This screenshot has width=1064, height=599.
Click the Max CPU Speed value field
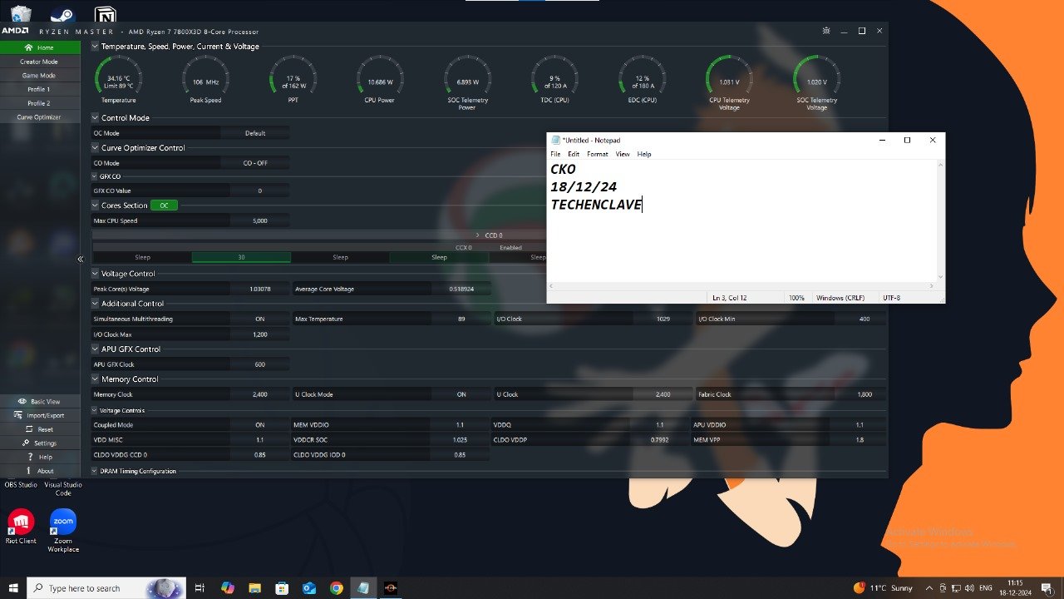coord(259,220)
